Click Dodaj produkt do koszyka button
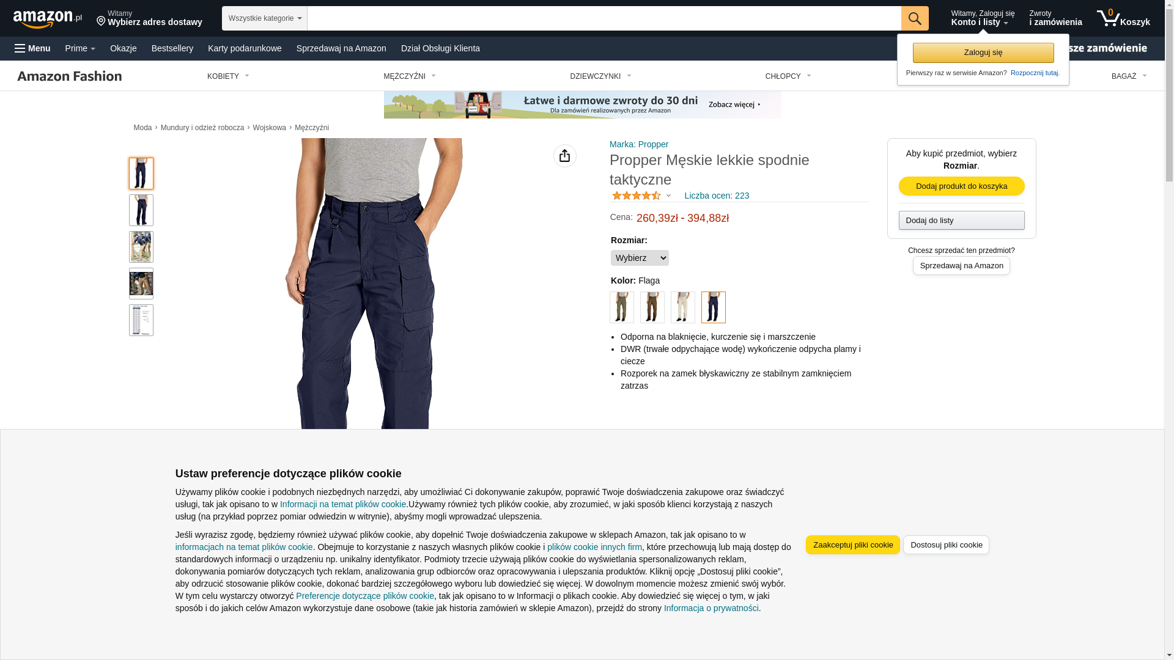This screenshot has height=660, width=1174. [x=961, y=186]
